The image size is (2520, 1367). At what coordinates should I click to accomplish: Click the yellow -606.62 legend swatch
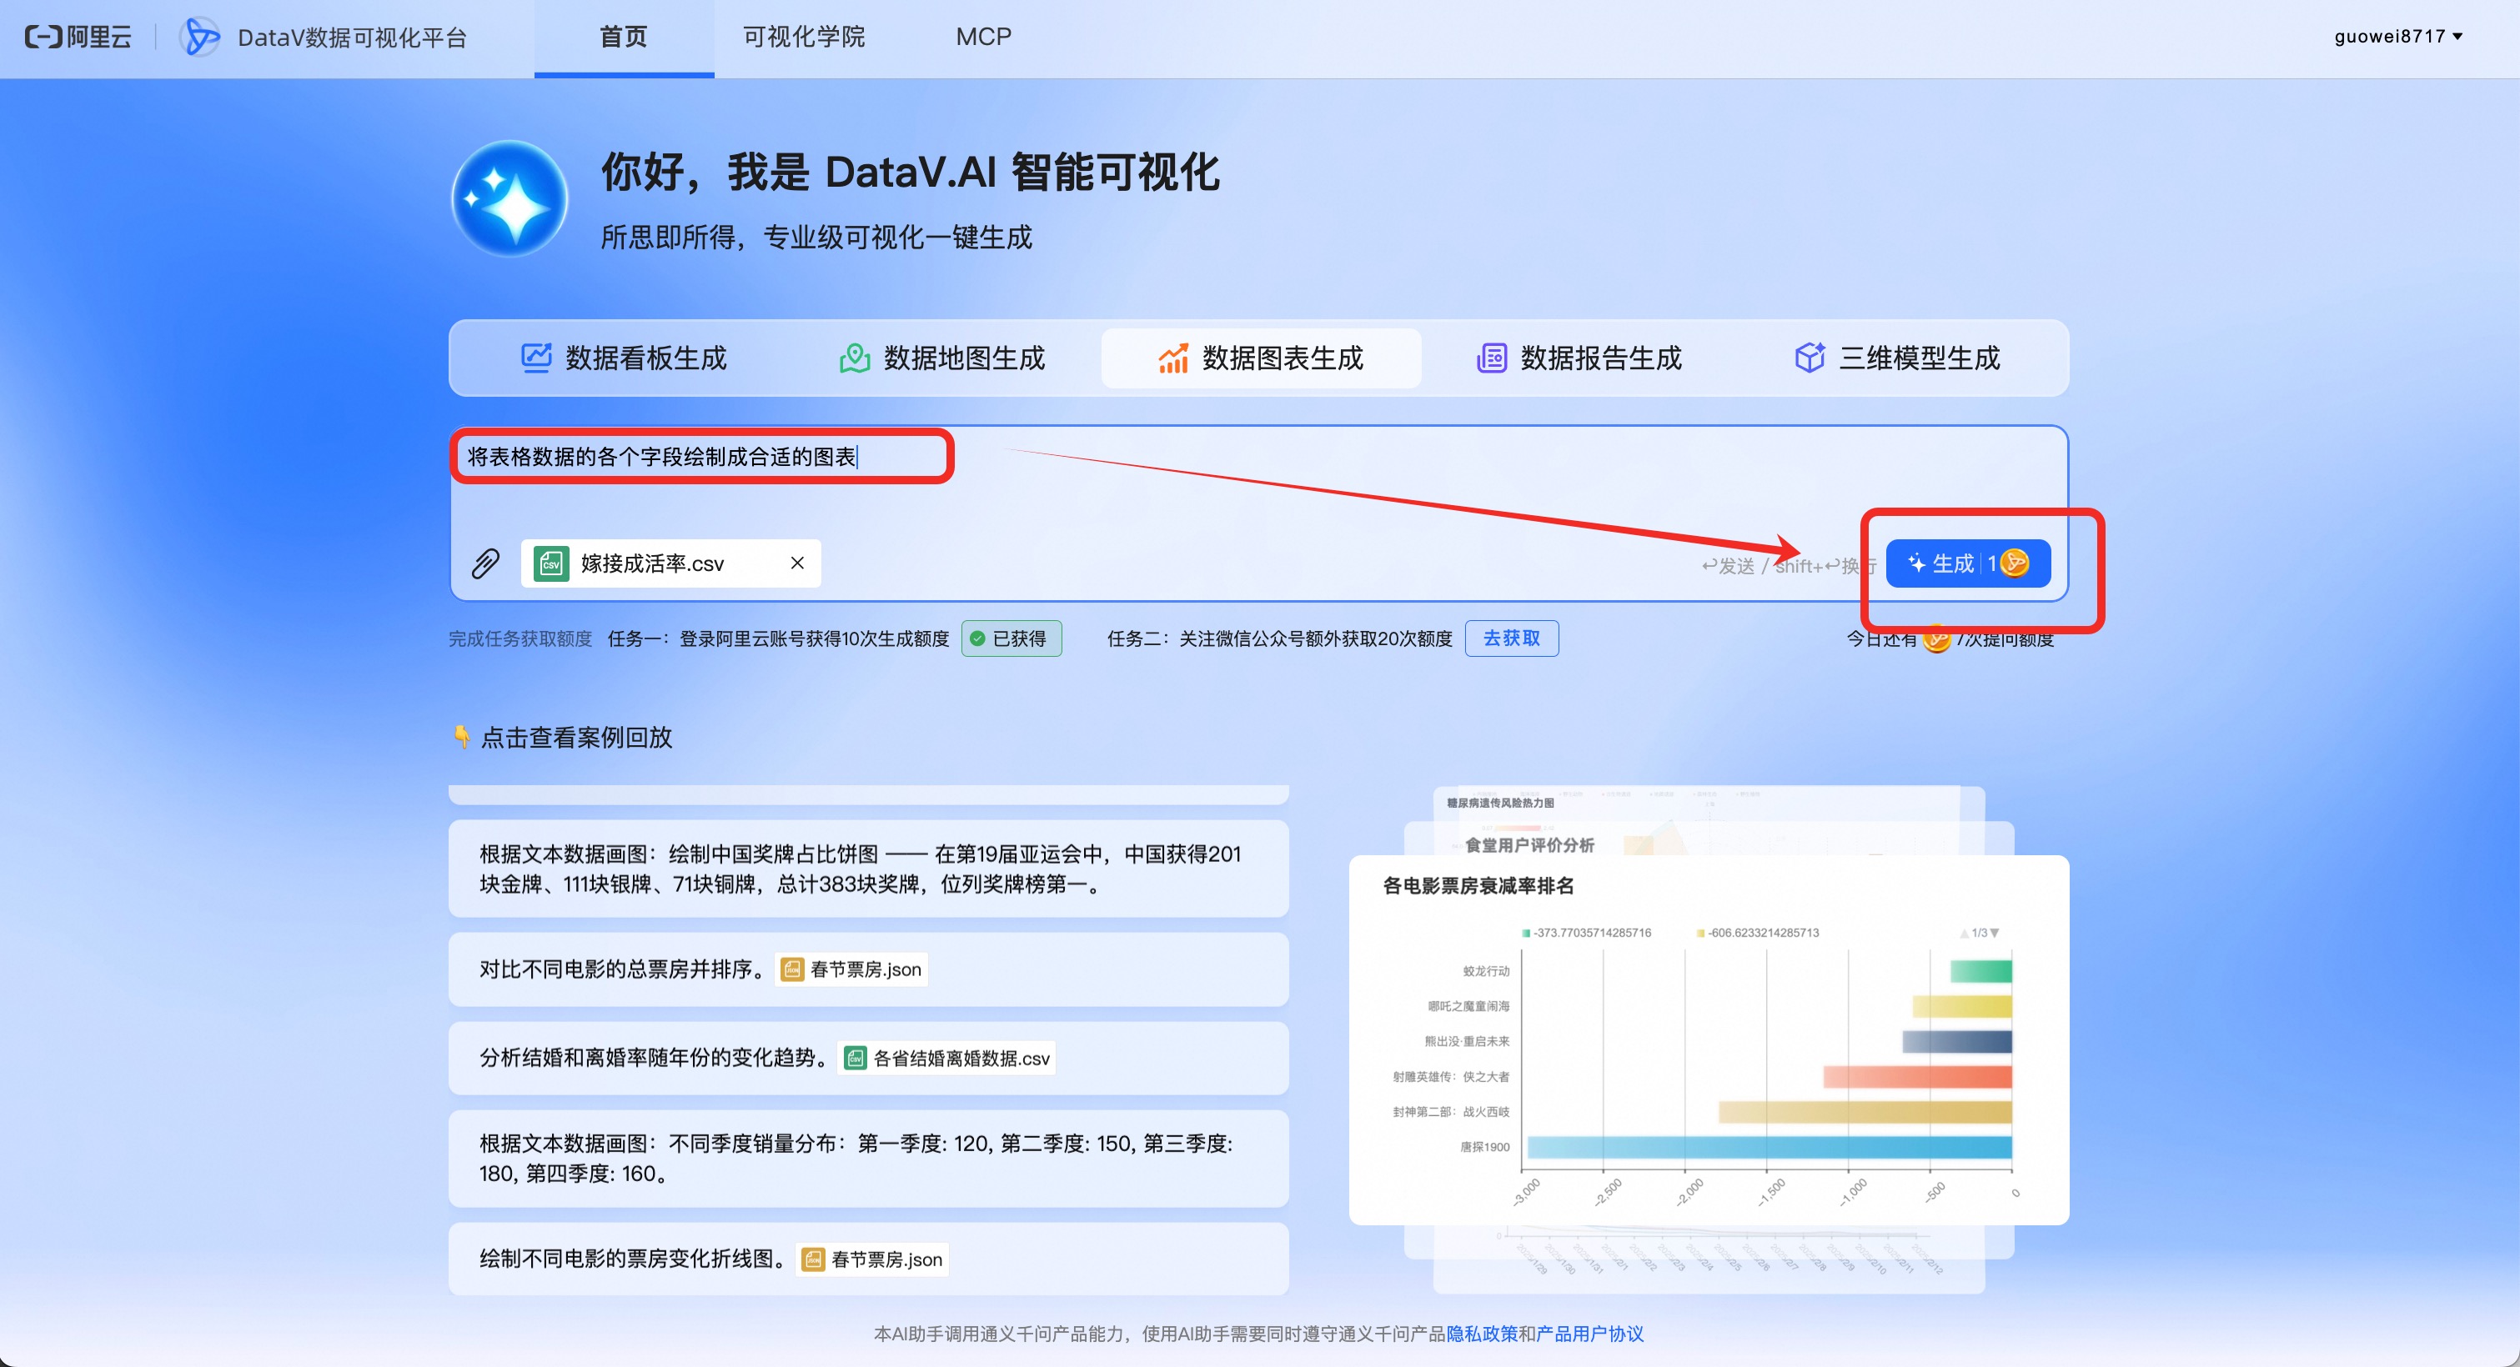click(1701, 933)
